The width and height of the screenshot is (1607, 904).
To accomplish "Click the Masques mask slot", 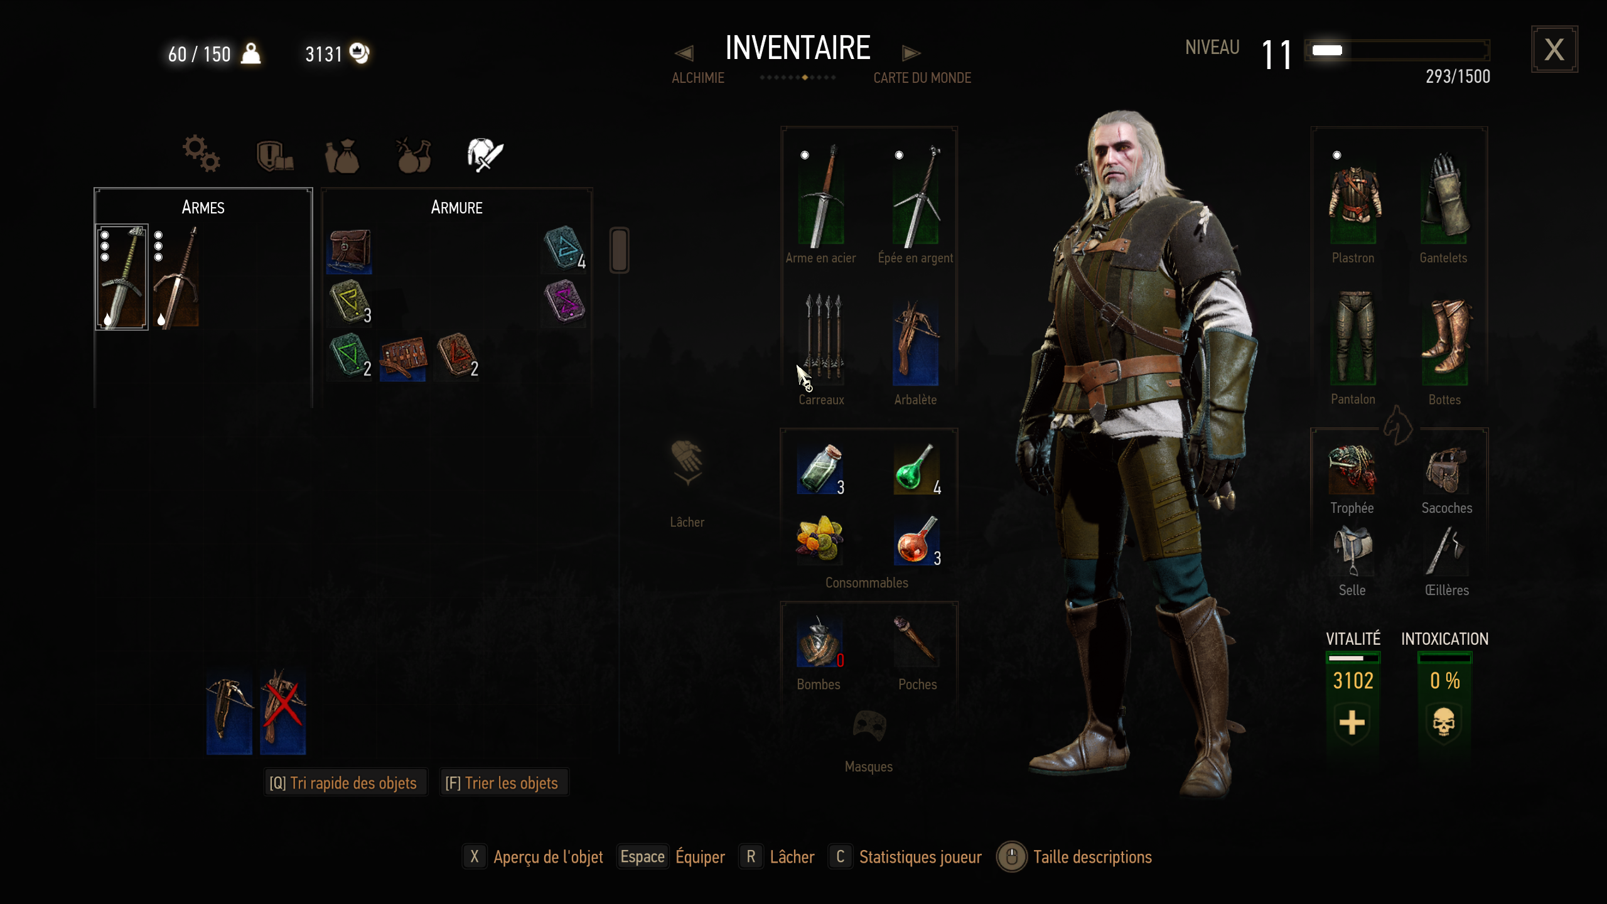I will click(869, 726).
